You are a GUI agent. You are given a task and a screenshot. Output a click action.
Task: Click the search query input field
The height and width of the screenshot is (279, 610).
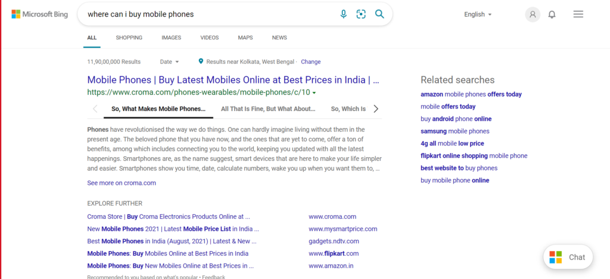point(210,14)
